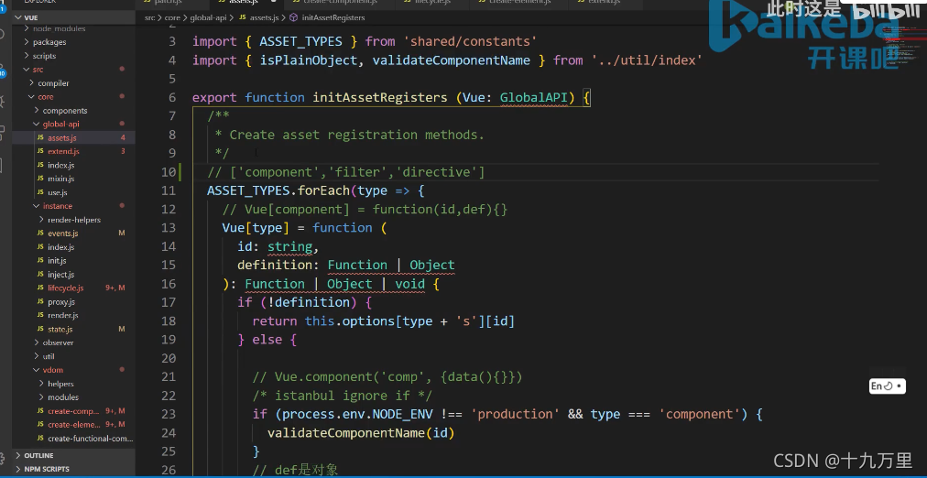Switch to the patch.js editor tab
Screen dimensions: 927x478
pyautogui.click(x=167, y=3)
